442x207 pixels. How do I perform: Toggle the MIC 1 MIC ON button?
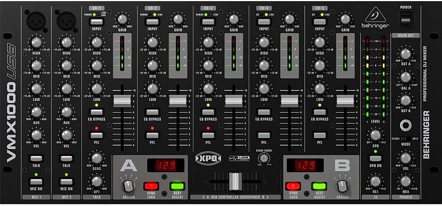click(x=36, y=182)
